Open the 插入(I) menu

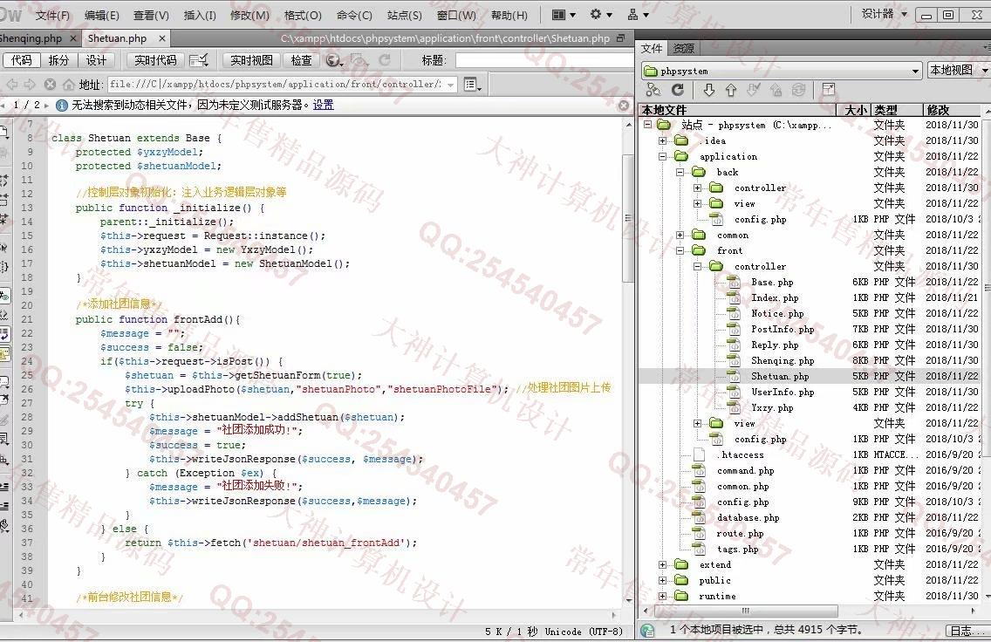pos(200,15)
